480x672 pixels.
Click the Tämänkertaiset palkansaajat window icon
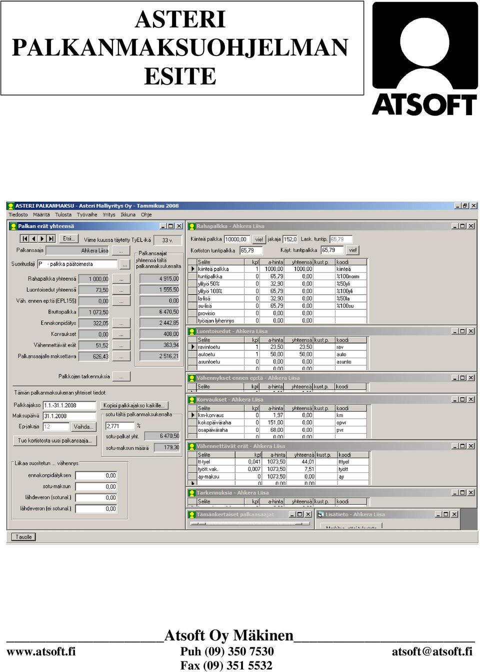pyautogui.click(x=191, y=514)
